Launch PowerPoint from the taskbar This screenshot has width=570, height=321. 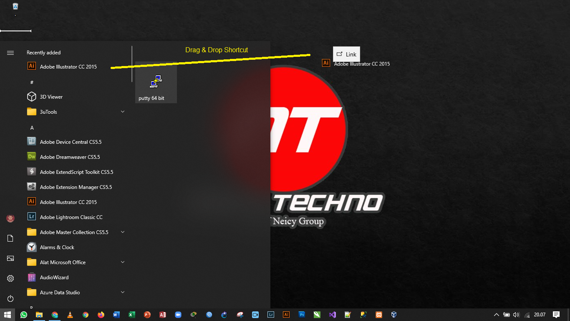(x=147, y=315)
